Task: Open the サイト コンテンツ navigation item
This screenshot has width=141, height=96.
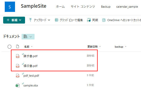Action: click(x=83, y=7)
